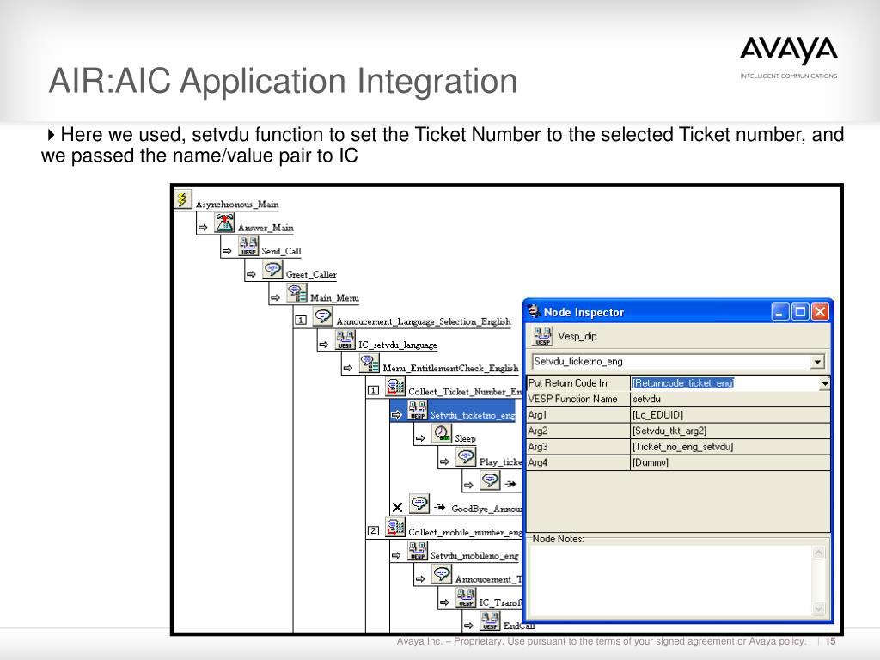Select the Setvdu_mobileno_eng tree node label
This screenshot has width=880, height=660.
pyautogui.click(x=474, y=556)
